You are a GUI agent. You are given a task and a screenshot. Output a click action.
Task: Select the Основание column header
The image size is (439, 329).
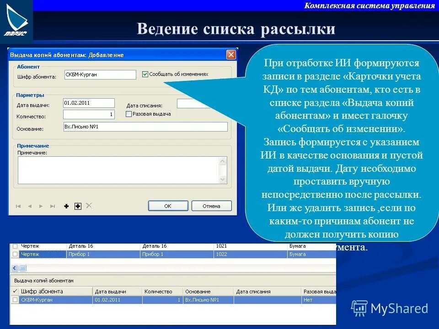coord(198,291)
